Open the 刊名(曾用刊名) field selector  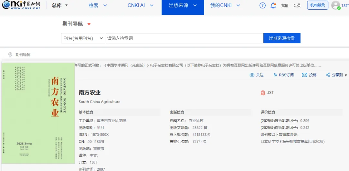83,38
